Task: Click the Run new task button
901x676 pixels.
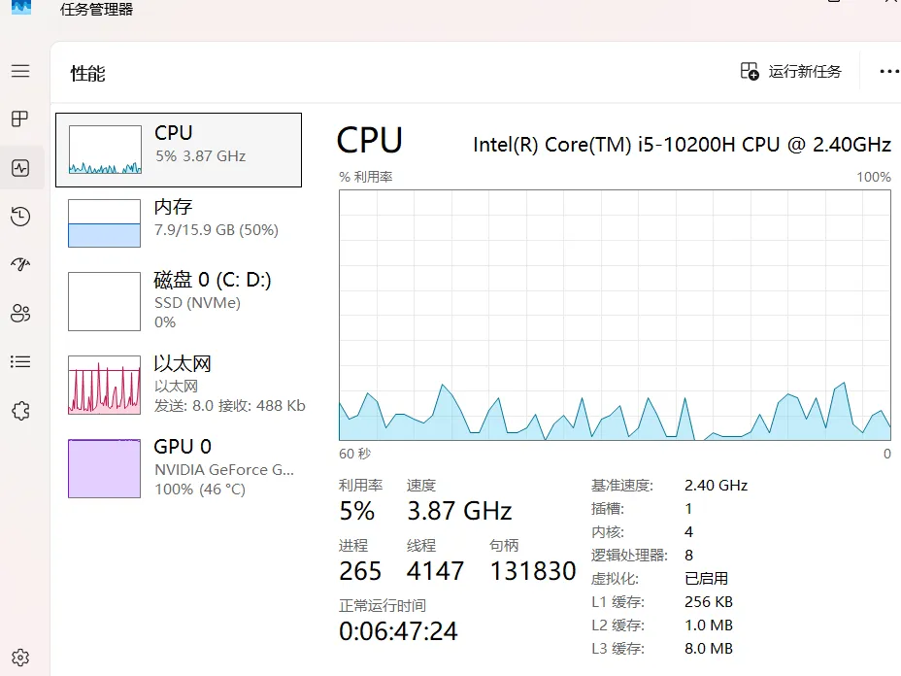Action: pos(790,71)
